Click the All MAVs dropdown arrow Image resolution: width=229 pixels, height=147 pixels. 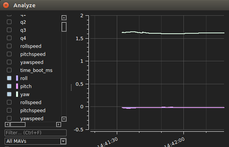coord(63,141)
